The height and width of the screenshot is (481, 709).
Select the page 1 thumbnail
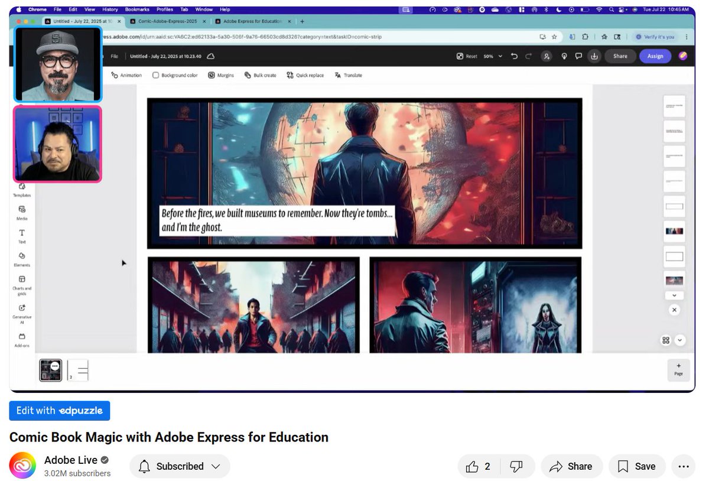50,370
